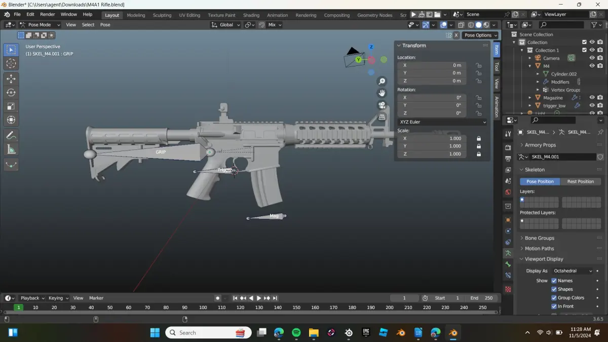Open Global transform orientation dropdown
The width and height of the screenshot is (608, 342).
[x=226, y=25]
